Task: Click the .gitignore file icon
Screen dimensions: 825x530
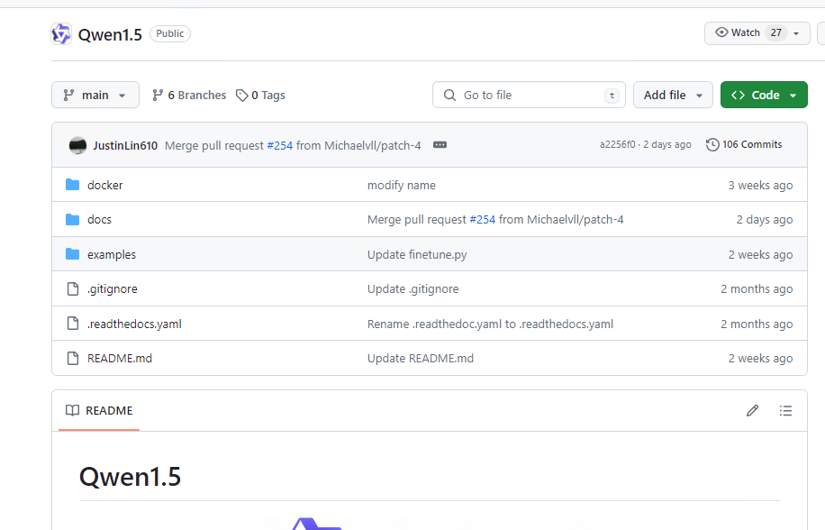Action: pos(73,289)
